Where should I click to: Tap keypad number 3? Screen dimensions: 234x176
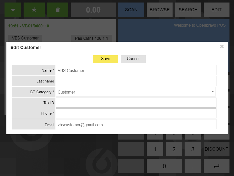193,149
